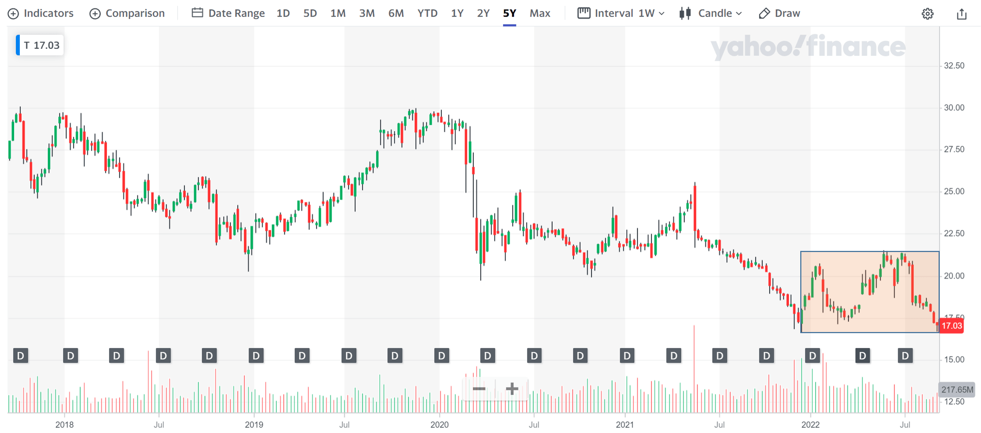The width and height of the screenshot is (981, 433).
Task: Select the YTD range tab
Action: (x=427, y=13)
